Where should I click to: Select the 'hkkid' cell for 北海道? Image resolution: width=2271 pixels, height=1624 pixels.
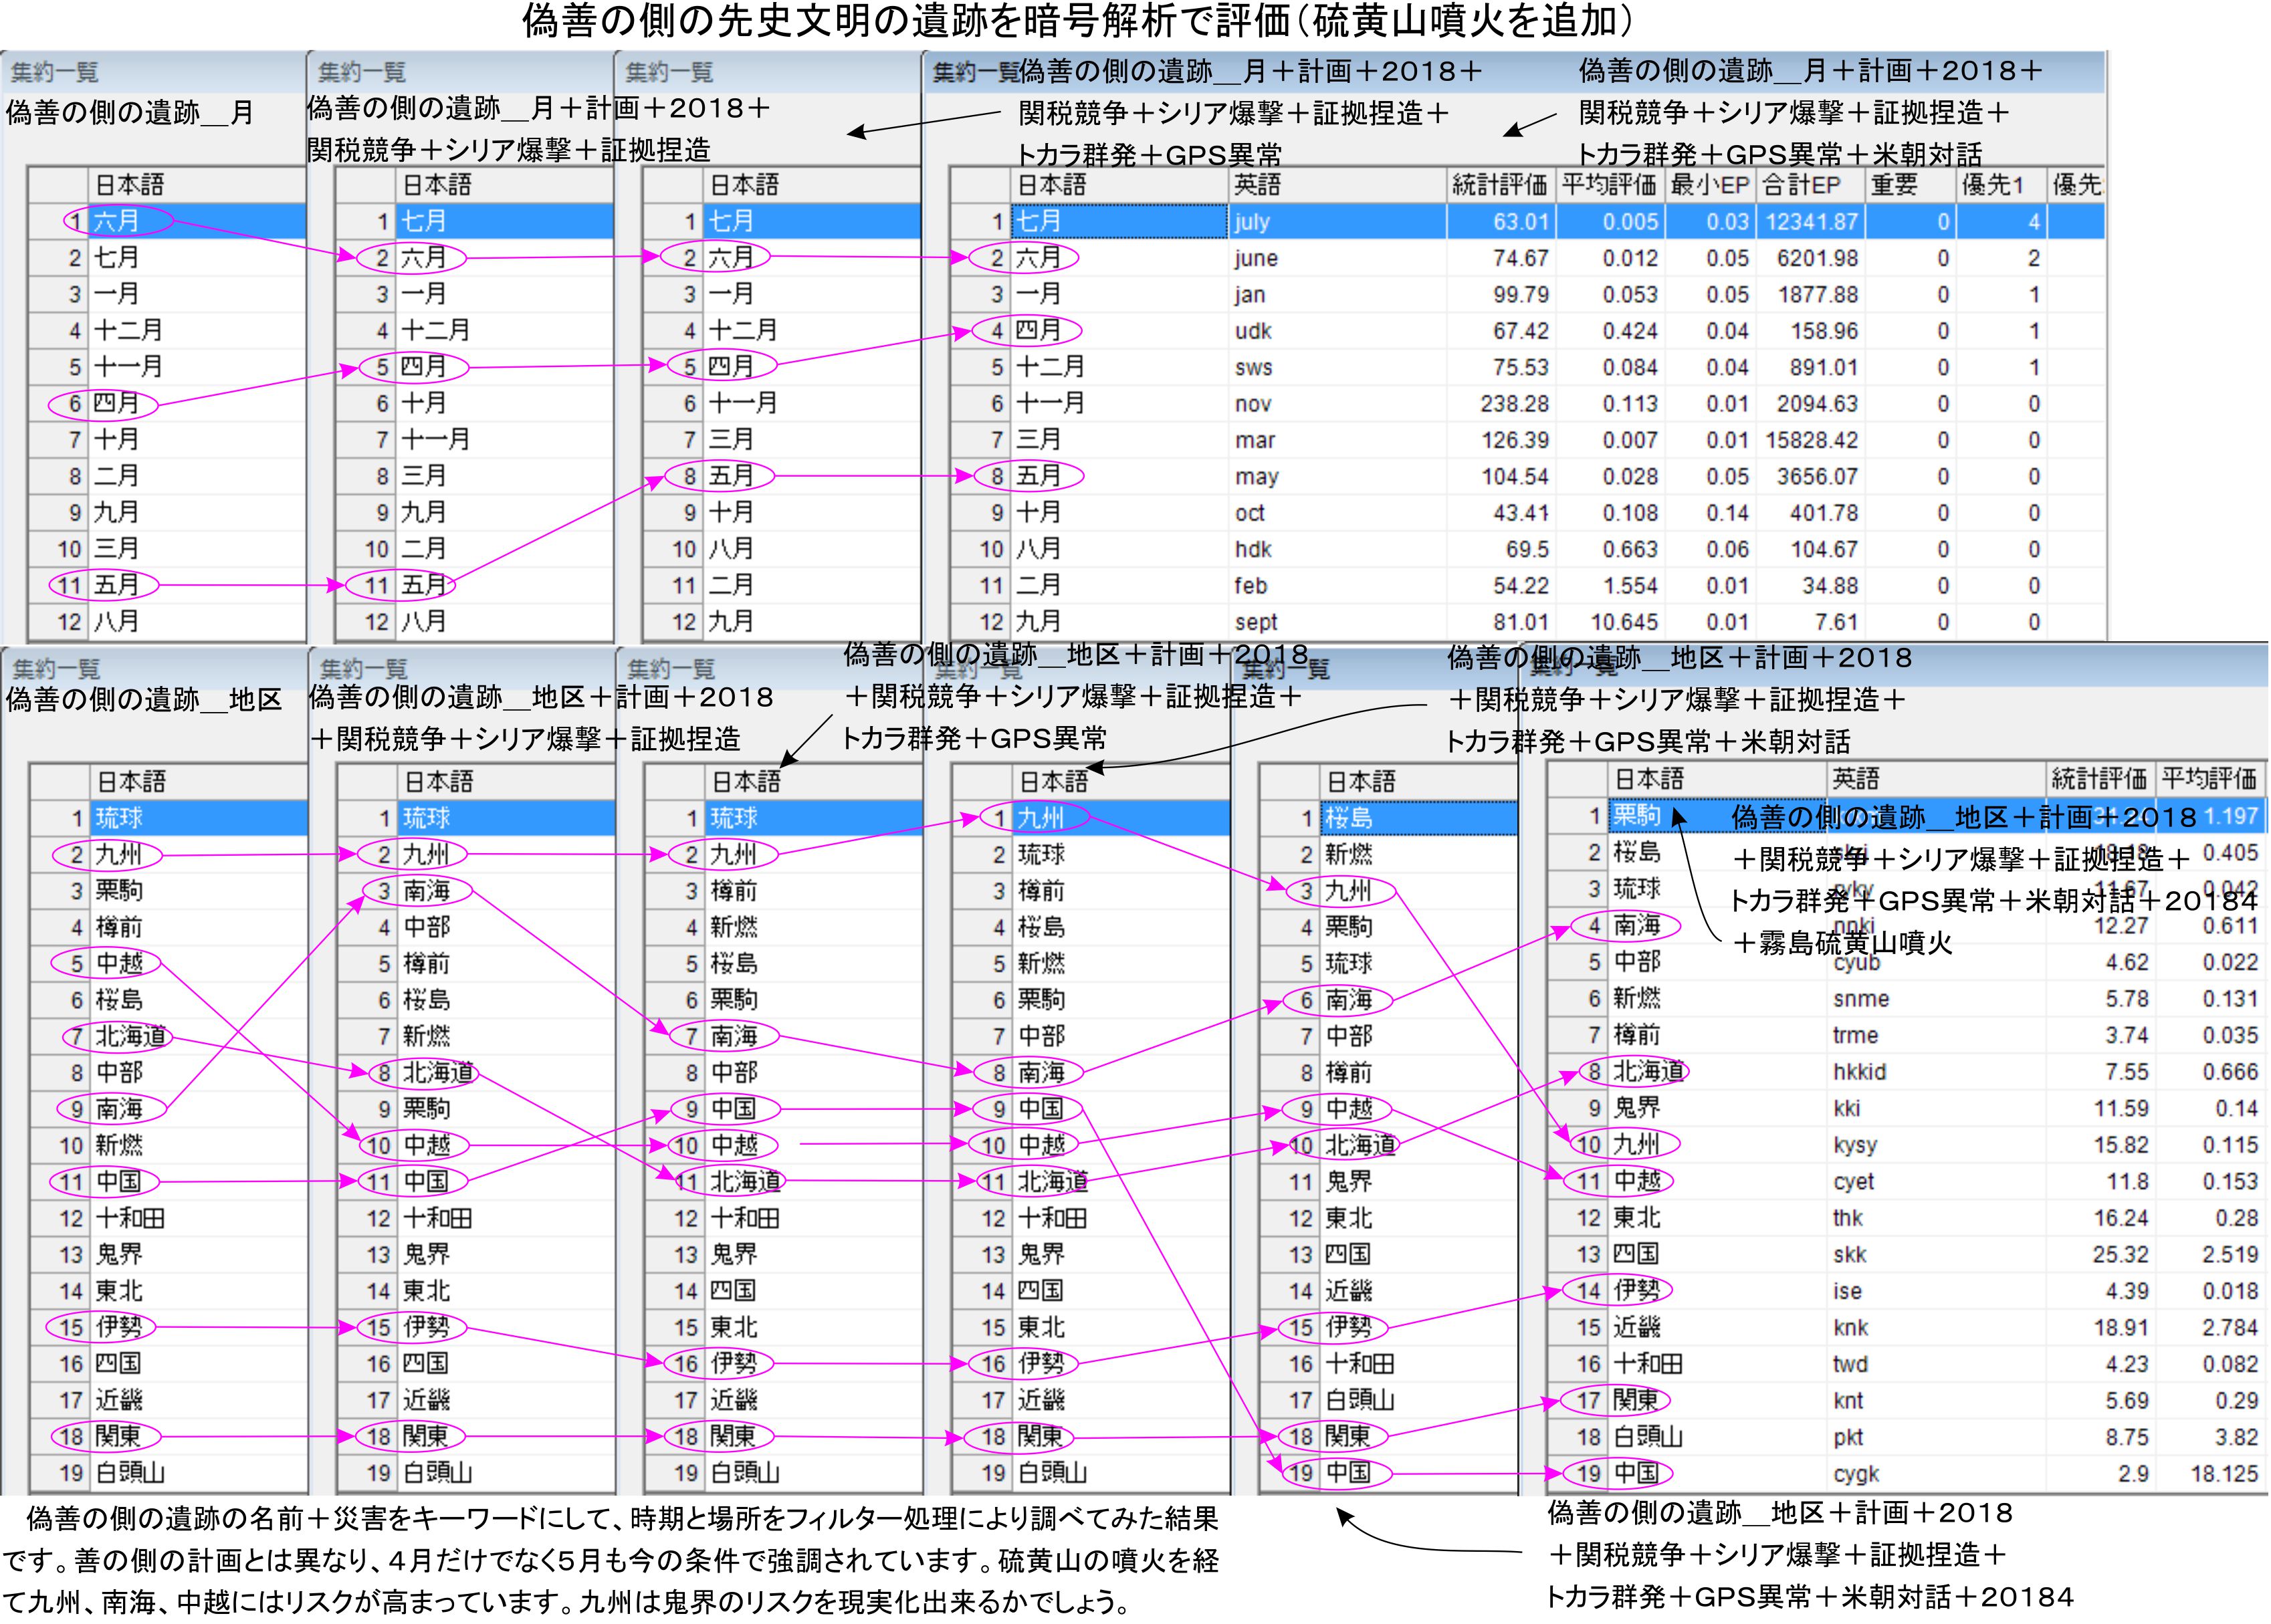(1859, 1072)
